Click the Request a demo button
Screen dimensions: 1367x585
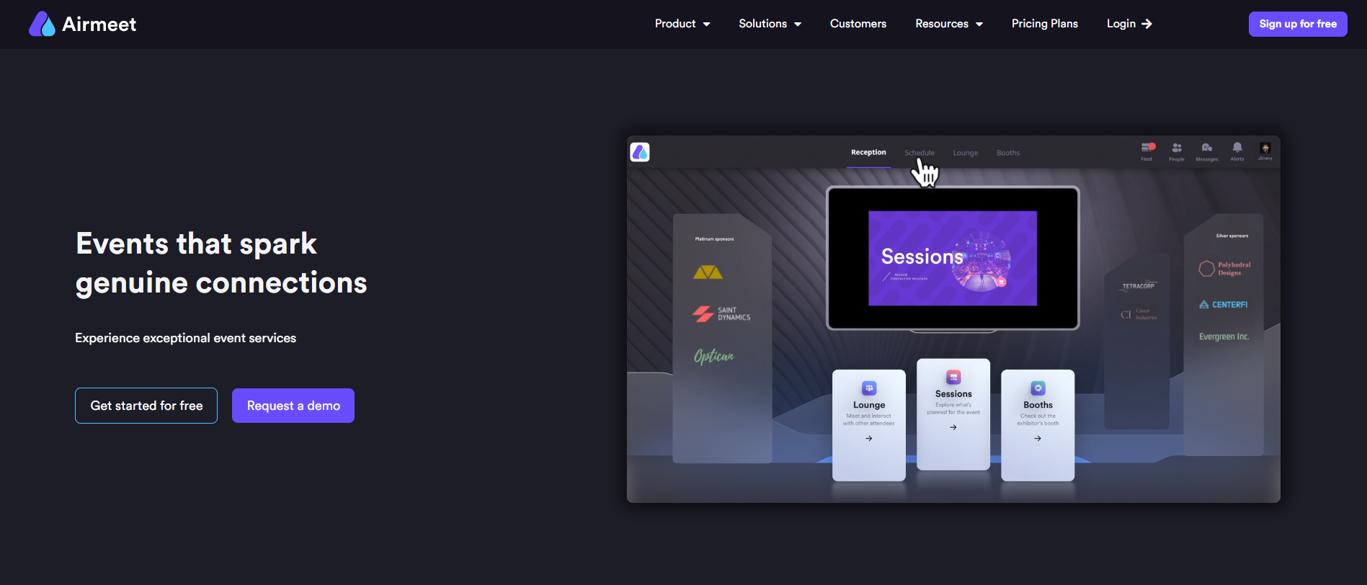[x=293, y=406]
